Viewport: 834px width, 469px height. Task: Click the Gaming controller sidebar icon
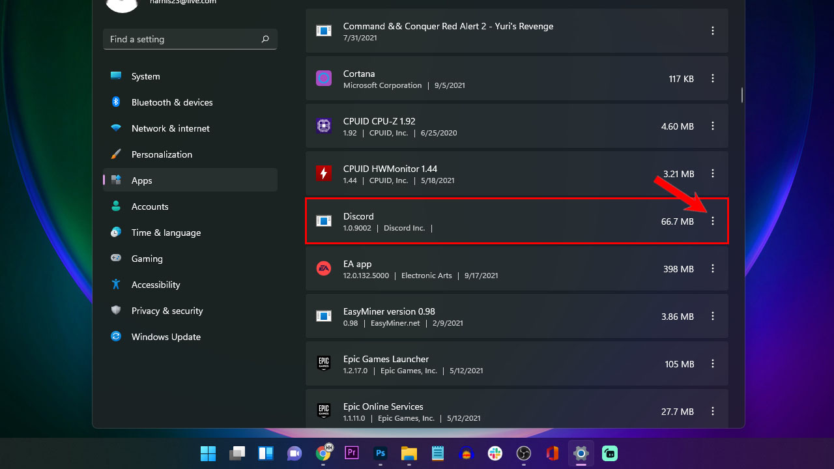coord(115,259)
